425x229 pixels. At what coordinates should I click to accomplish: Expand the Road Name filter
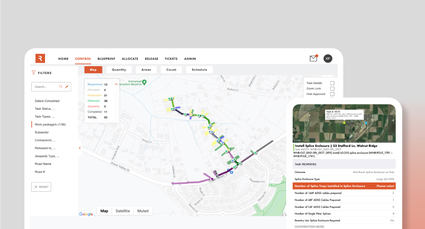(43, 164)
